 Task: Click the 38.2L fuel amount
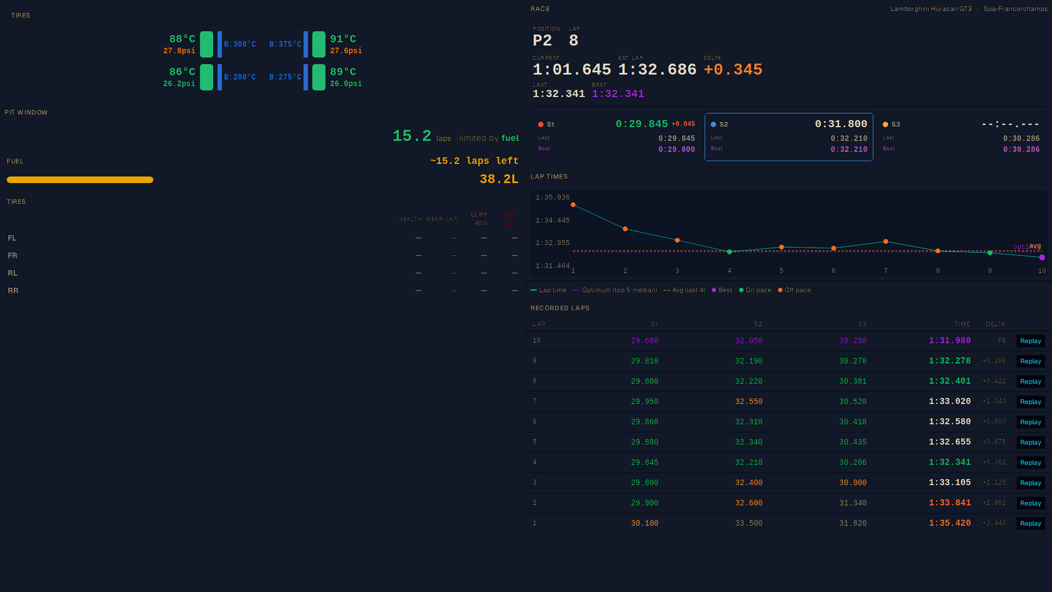499,179
